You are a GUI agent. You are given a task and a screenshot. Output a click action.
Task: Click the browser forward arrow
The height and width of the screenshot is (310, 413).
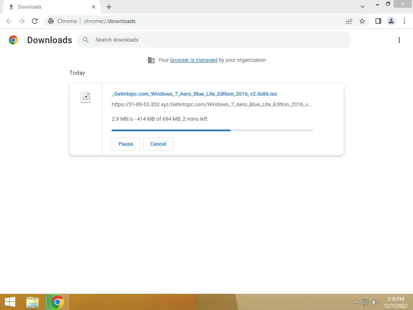[x=22, y=21]
